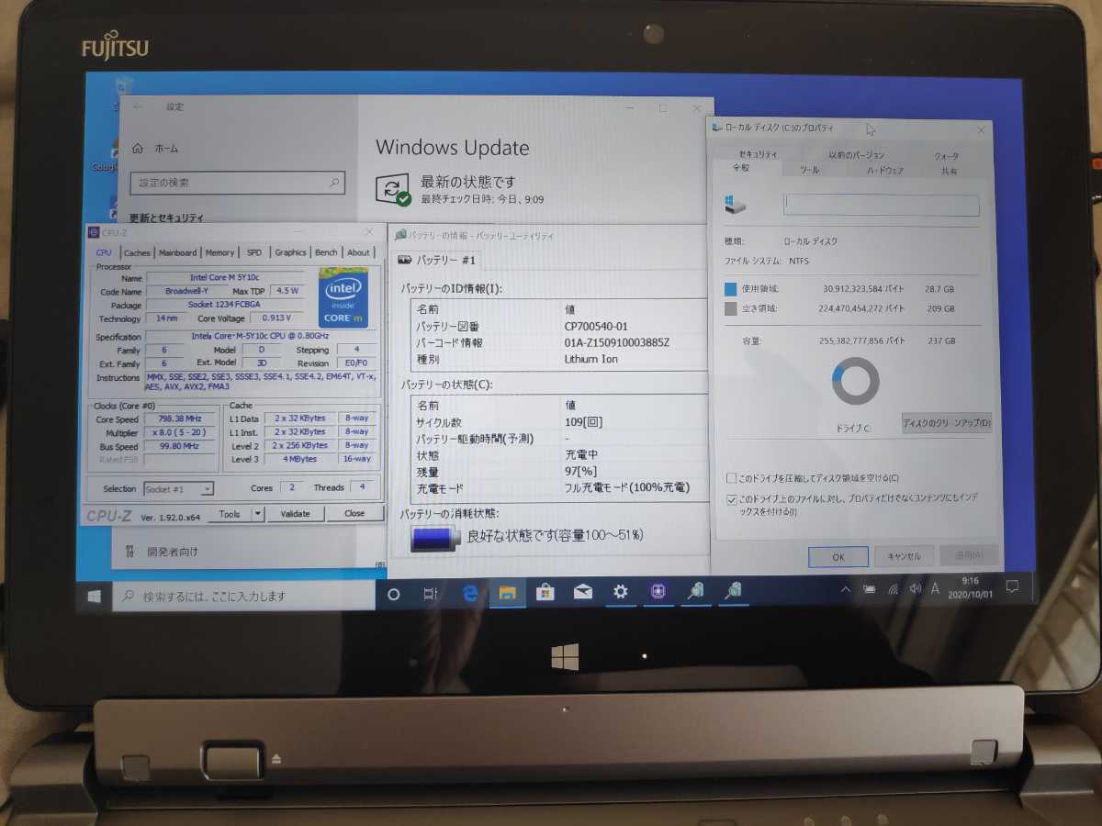Open the 共有 tab
The image size is (1102, 826).
pos(949,171)
